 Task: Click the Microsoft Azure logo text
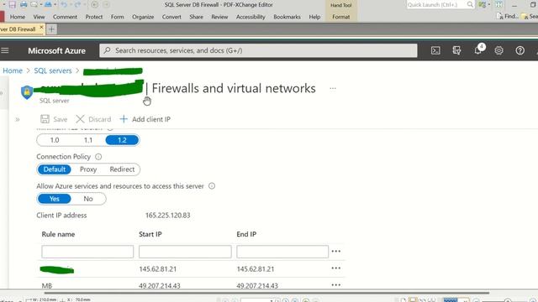56,50
